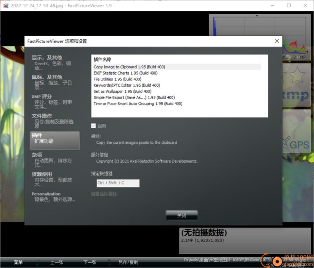
Task: Open the 菜单 button in bottom toolbar
Action: pos(18,262)
